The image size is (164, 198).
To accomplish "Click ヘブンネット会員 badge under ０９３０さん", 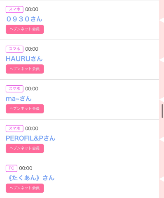I will [x=25, y=29].
